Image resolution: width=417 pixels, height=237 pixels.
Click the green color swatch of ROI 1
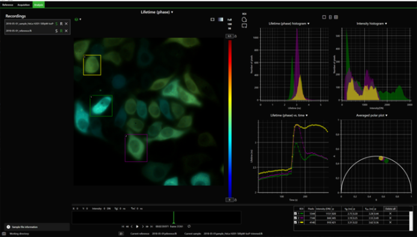tap(302, 214)
